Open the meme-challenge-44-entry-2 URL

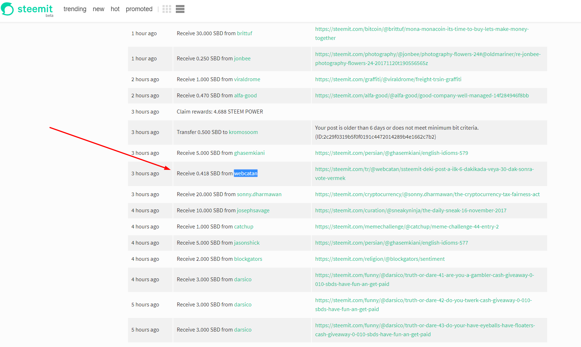(x=407, y=227)
